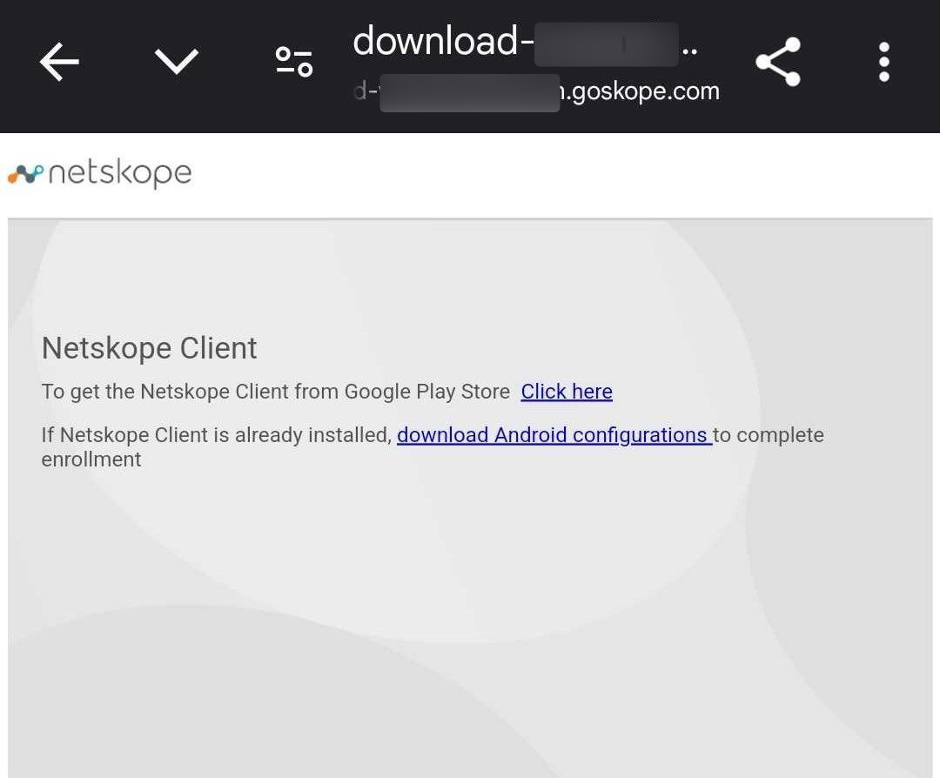The width and height of the screenshot is (940, 778).
Task: Open the three-dot overflow menu
Action: 883,62
